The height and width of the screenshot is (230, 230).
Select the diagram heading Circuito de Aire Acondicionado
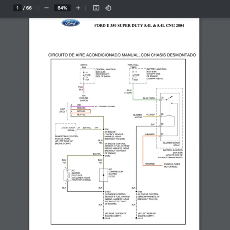122,55
